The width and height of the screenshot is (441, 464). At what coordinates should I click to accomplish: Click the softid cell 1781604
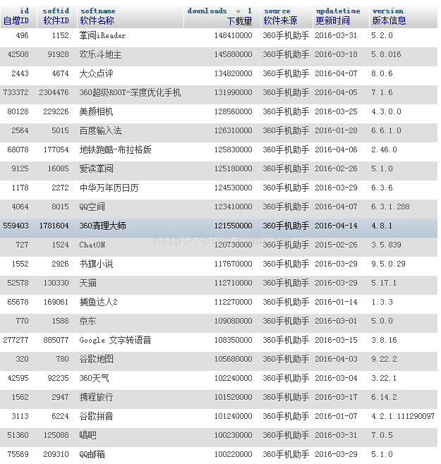pos(54,226)
